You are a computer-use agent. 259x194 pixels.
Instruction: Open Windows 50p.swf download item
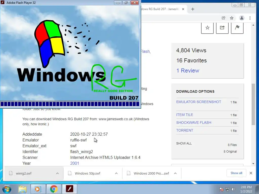pyautogui.click(x=87, y=173)
